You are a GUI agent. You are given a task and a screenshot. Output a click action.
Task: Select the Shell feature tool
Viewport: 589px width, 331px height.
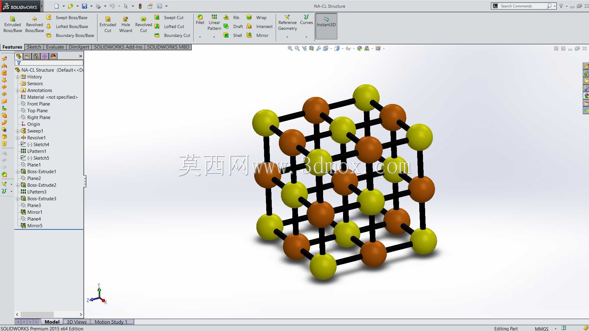pyautogui.click(x=233, y=35)
